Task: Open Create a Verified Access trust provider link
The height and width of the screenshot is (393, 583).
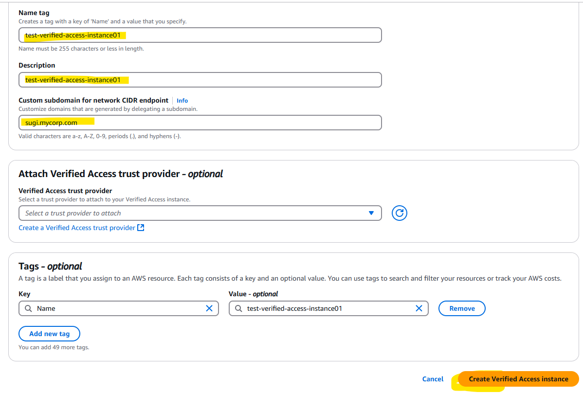Action: [77, 228]
